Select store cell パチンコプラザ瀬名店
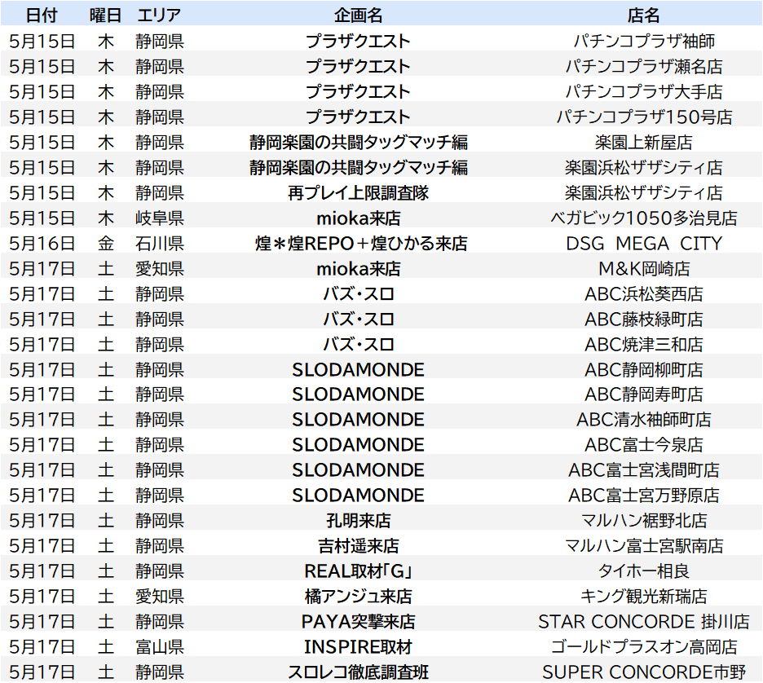763x683 pixels. pos(644,66)
